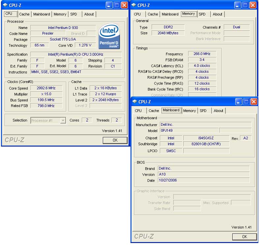
Task: Click the Bank Cycle Time value 16 clocks
Action: (202, 89)
